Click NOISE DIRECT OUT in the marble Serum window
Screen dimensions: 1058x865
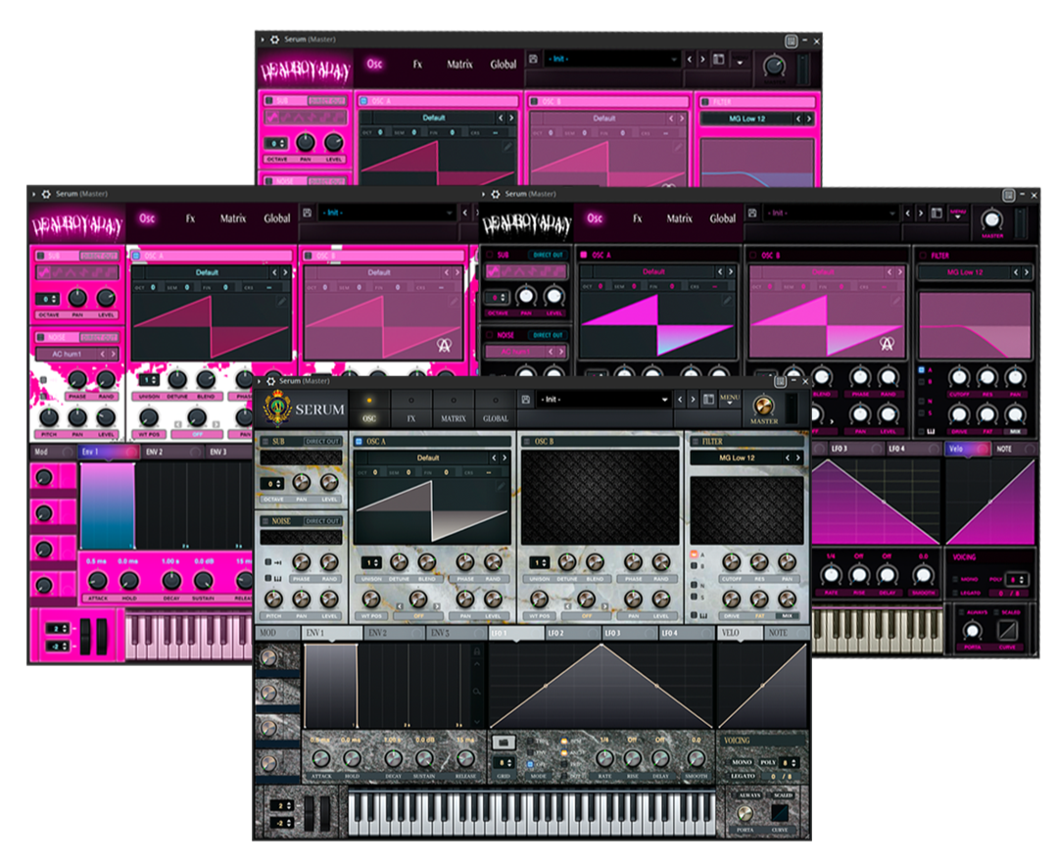click(321, 521)
